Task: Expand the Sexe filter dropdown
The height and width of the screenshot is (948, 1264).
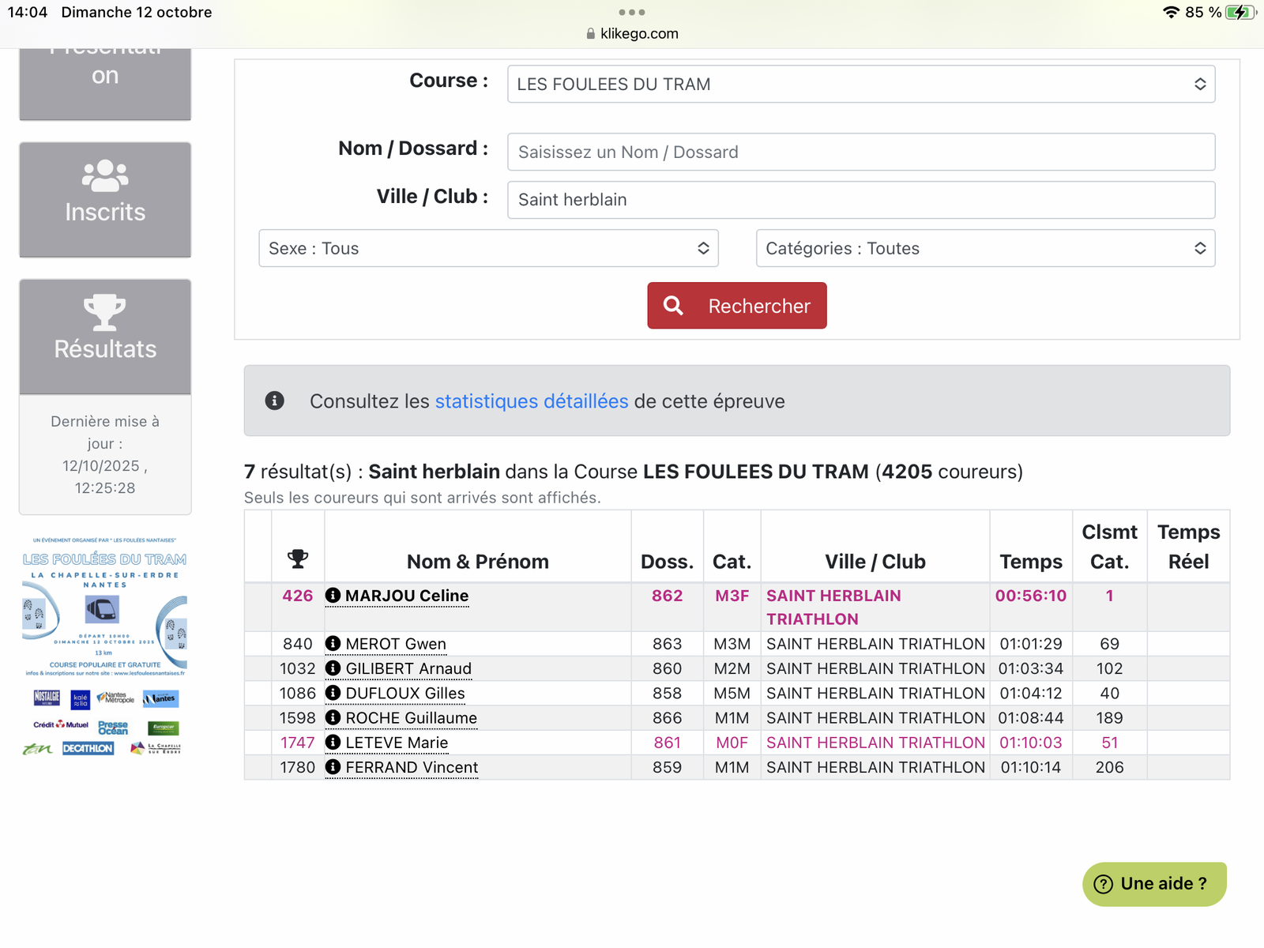Action: (488, 249)
